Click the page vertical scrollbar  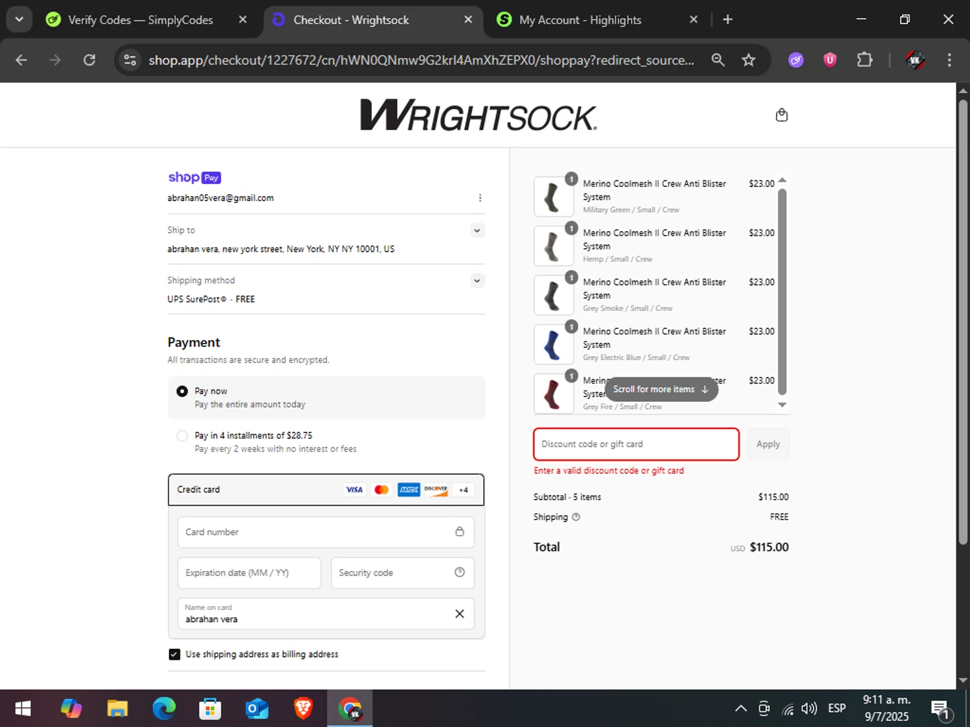click(963, 322)
